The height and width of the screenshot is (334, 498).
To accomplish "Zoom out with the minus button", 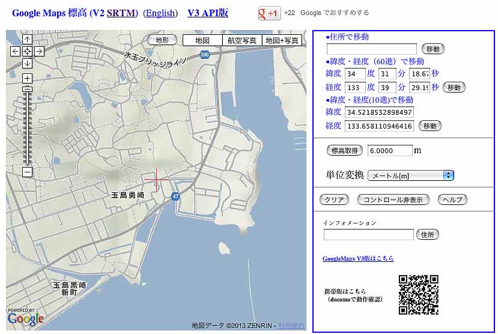I will [27, 172].
